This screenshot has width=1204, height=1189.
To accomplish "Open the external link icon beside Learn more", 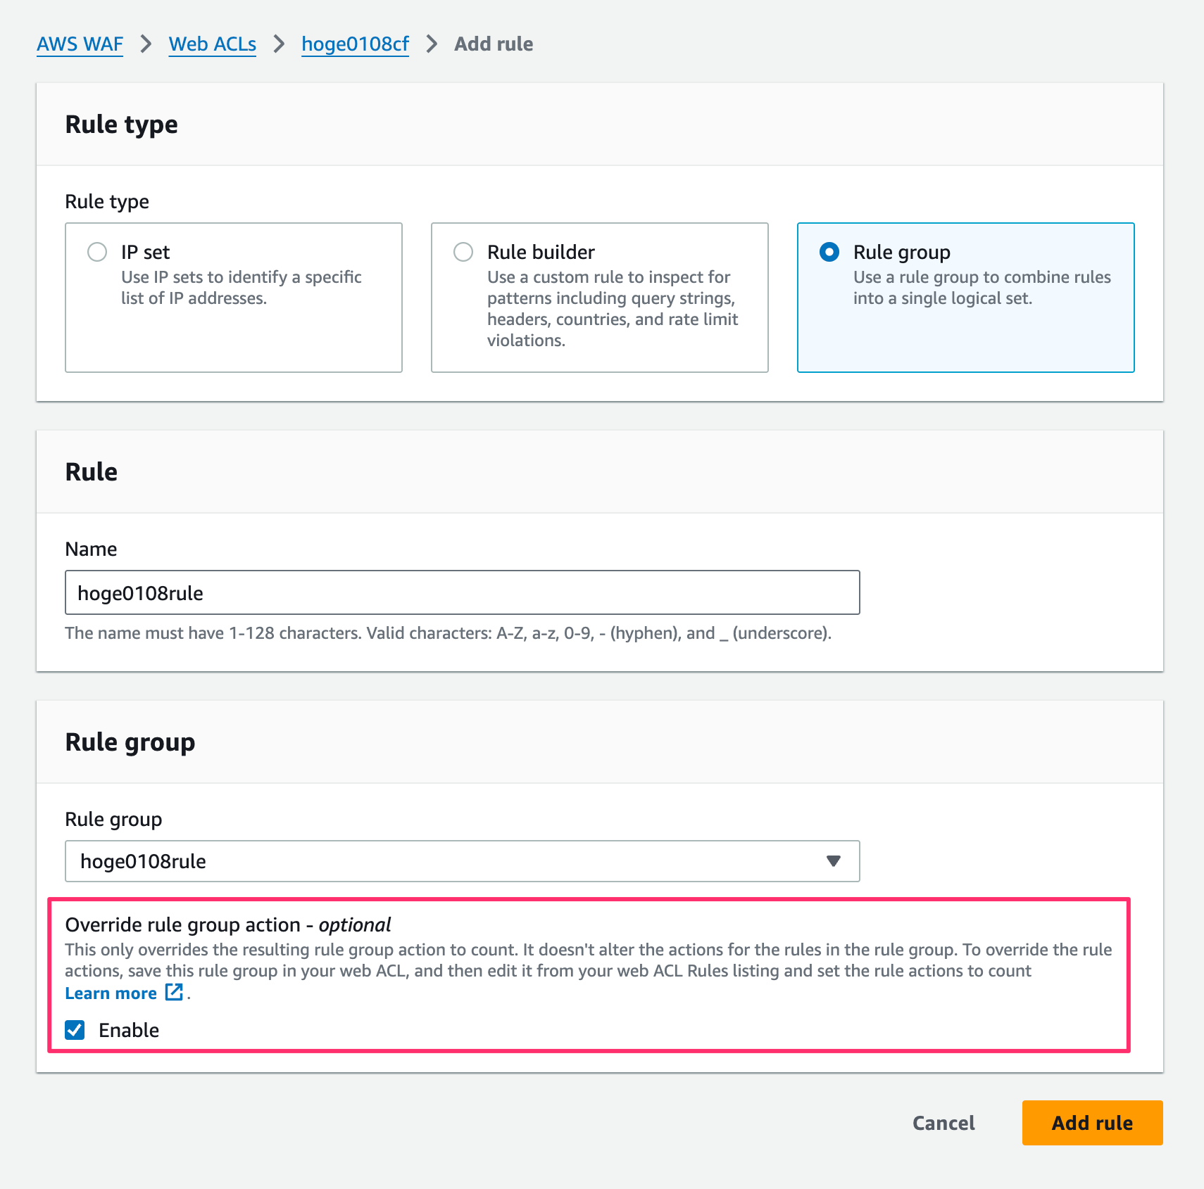I will 174,993.
